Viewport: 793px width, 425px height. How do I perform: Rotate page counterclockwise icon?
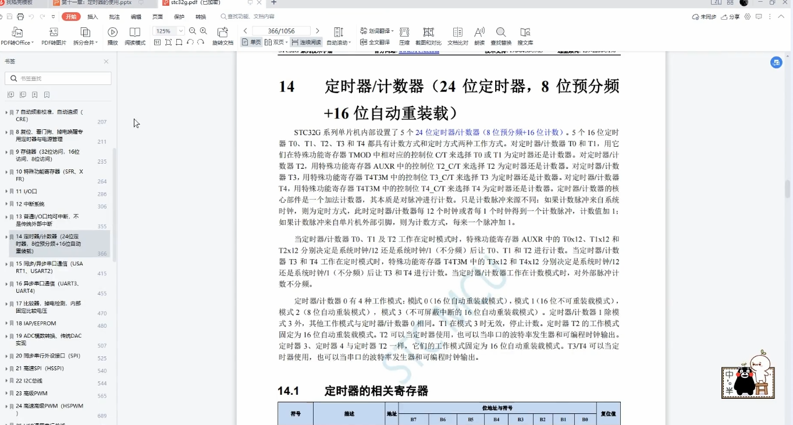click(190, 42)
